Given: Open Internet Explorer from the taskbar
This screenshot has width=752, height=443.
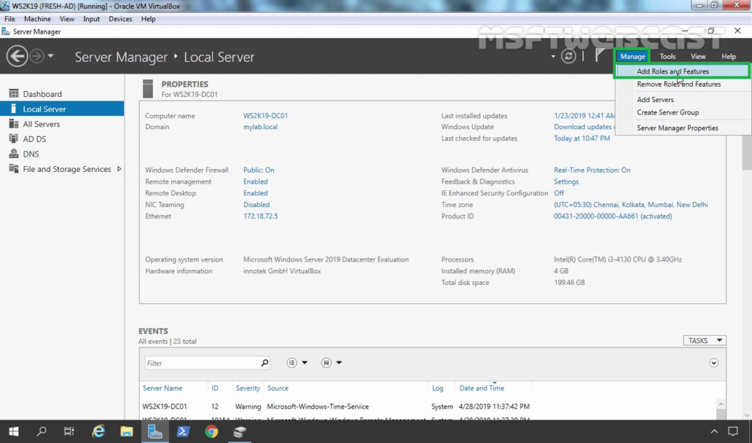Looking at the screenshot, I should pyautogui.click(x=98, y=431).
